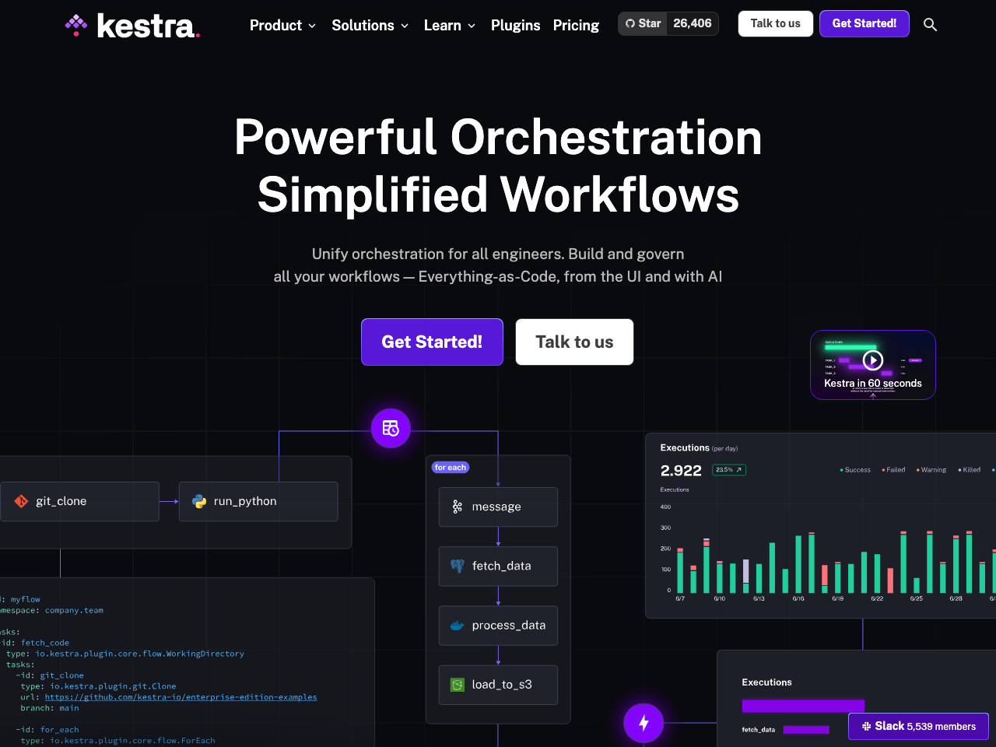Select Pricing in the navigation bar

576,25
